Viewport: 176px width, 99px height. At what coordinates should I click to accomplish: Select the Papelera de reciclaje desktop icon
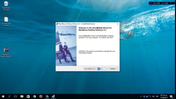point(6,6)
